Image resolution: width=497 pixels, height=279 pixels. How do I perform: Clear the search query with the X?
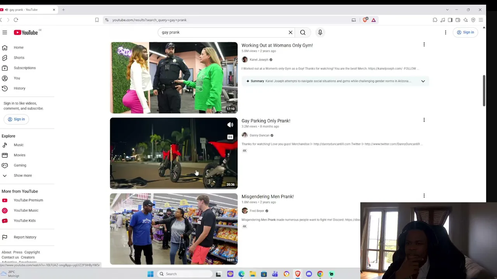(x=290, y=33)
